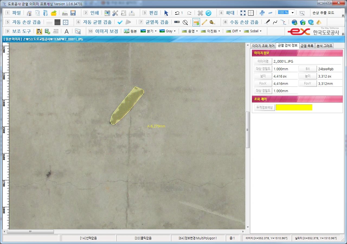Click the yellow thickness color swatch
The width and height of the screenshot is (347, 244).
[x=294, y=108]
